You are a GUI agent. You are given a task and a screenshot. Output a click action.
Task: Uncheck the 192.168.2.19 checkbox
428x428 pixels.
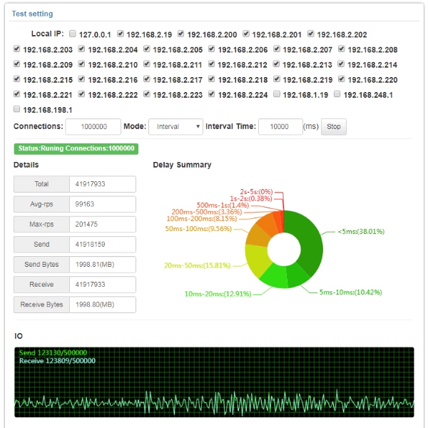(121, 34)
